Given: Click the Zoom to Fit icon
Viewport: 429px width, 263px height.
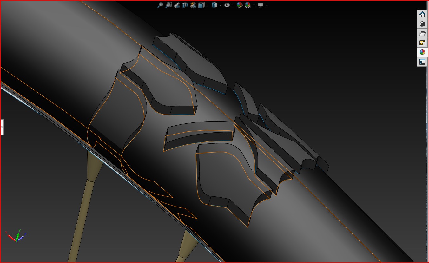Looking at the screenshot, I should coord(160,5).
